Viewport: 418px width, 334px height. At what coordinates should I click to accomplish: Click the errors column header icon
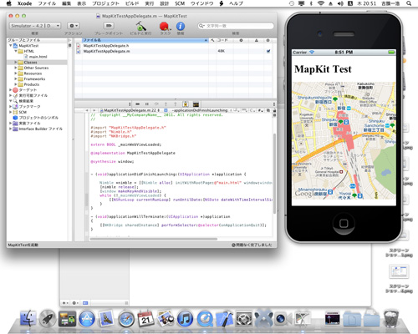coord(241,40)
